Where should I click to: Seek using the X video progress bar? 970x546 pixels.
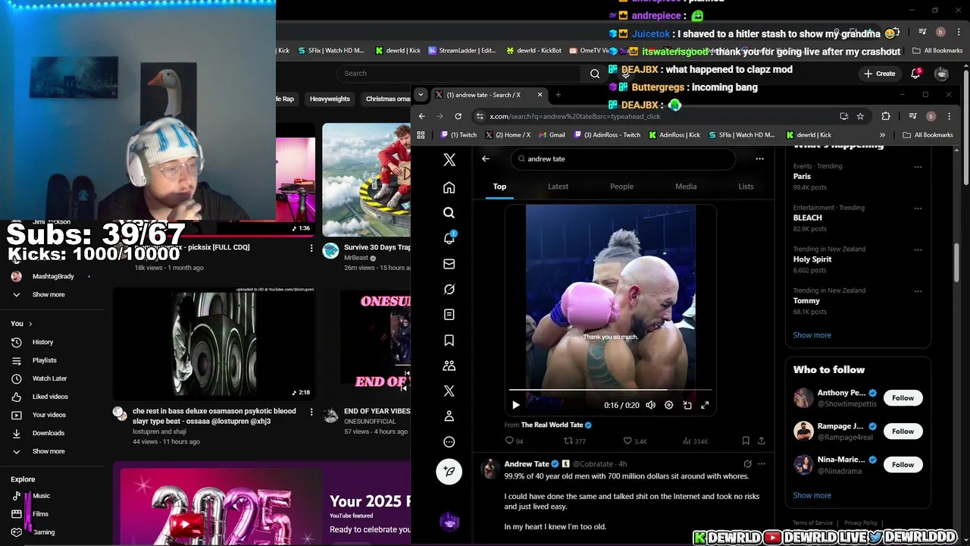610,391
